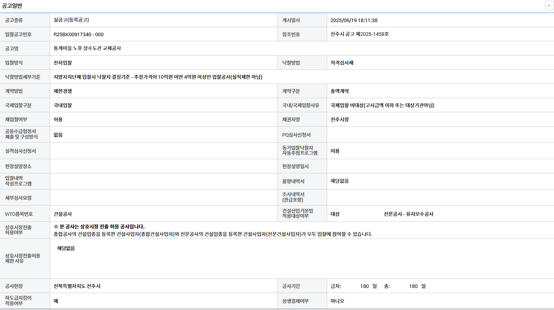Viewport: 554px width, 310px height.
Task: Select reference number 전주시 공고 제2025-1458호
Action: click(359, 34)
